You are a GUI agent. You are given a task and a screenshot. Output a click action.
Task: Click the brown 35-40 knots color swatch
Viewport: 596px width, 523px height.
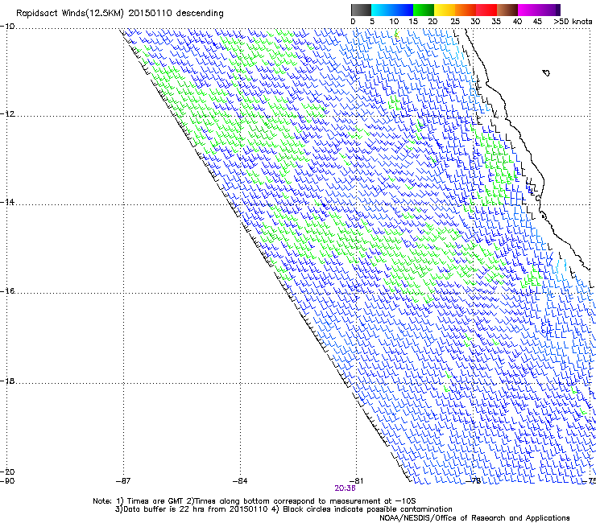click(507, 10)
